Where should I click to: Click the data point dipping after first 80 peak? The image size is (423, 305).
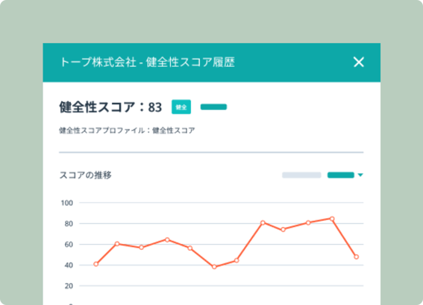click(x=283, y=229)
